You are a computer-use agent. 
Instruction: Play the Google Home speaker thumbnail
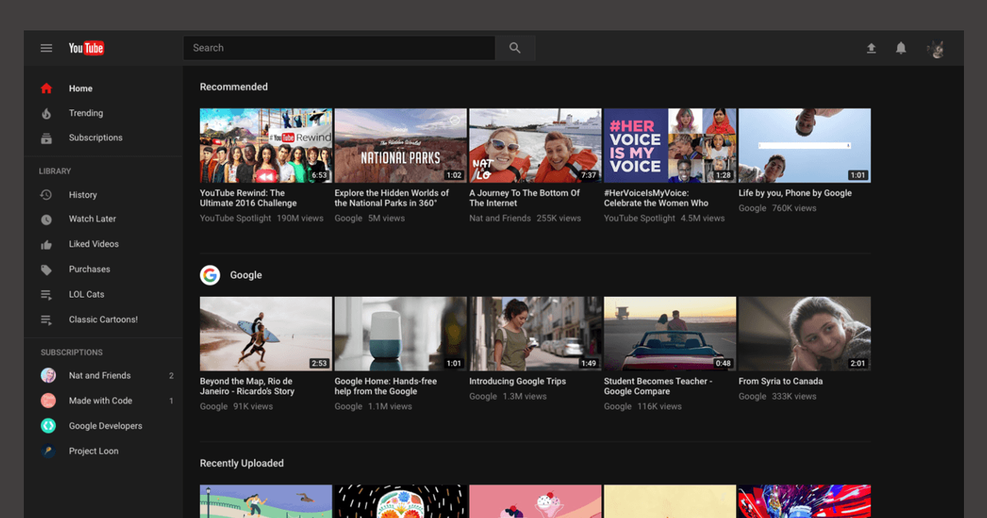tap(401, 334)
